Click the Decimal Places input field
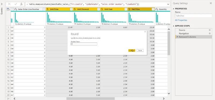Viewport: 215px width, 100px height. 84,44
